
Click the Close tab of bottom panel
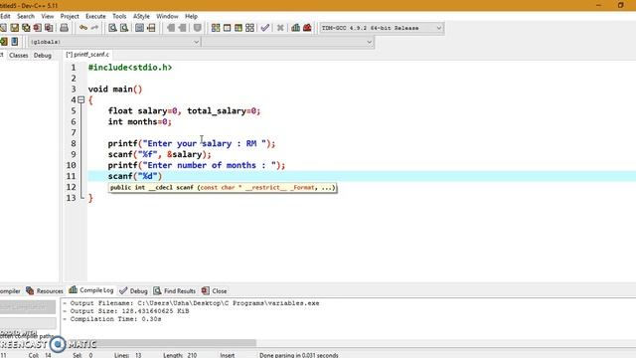(215, 290)
